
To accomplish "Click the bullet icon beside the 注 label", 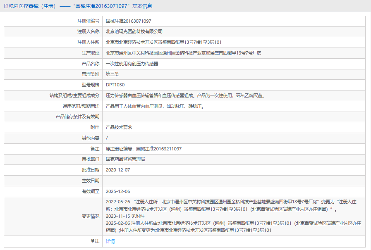I will pos(93,241).
